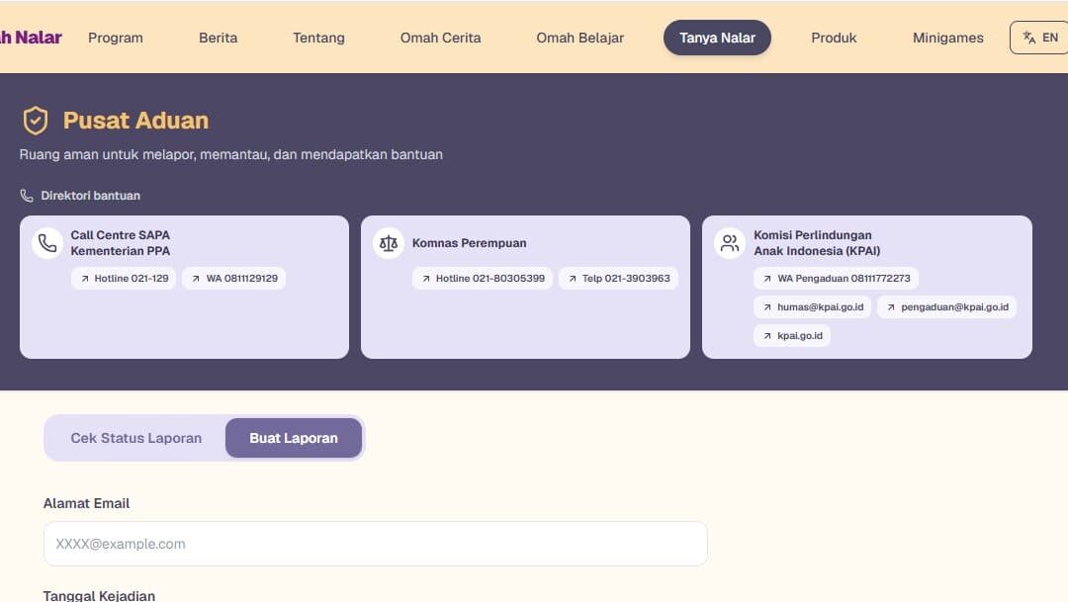Open the Tentang nav link
The image size is (1068, 602).
pyautogui.click(x=318, y=38)
